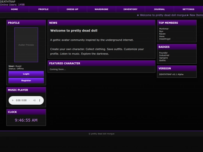
Task: Click the Industrial badge
Action: pos(164,55)
